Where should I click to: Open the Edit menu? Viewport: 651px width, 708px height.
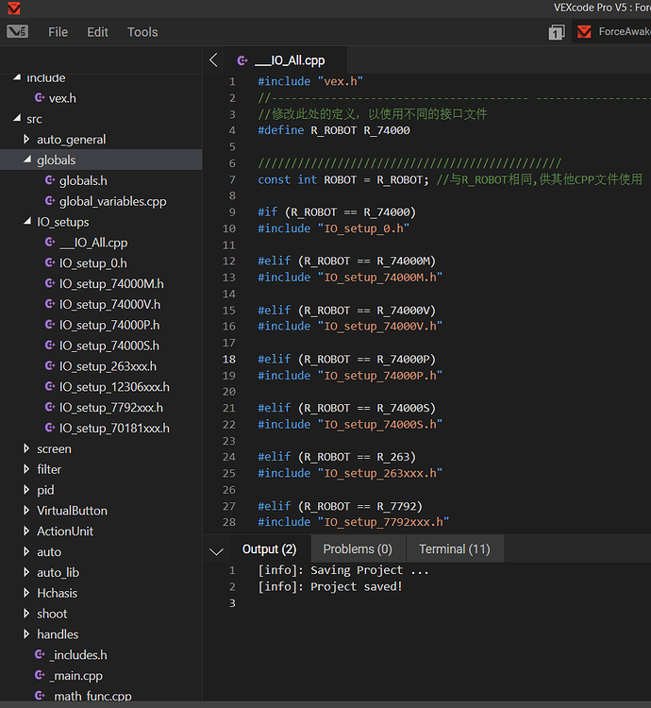[97, 32]
